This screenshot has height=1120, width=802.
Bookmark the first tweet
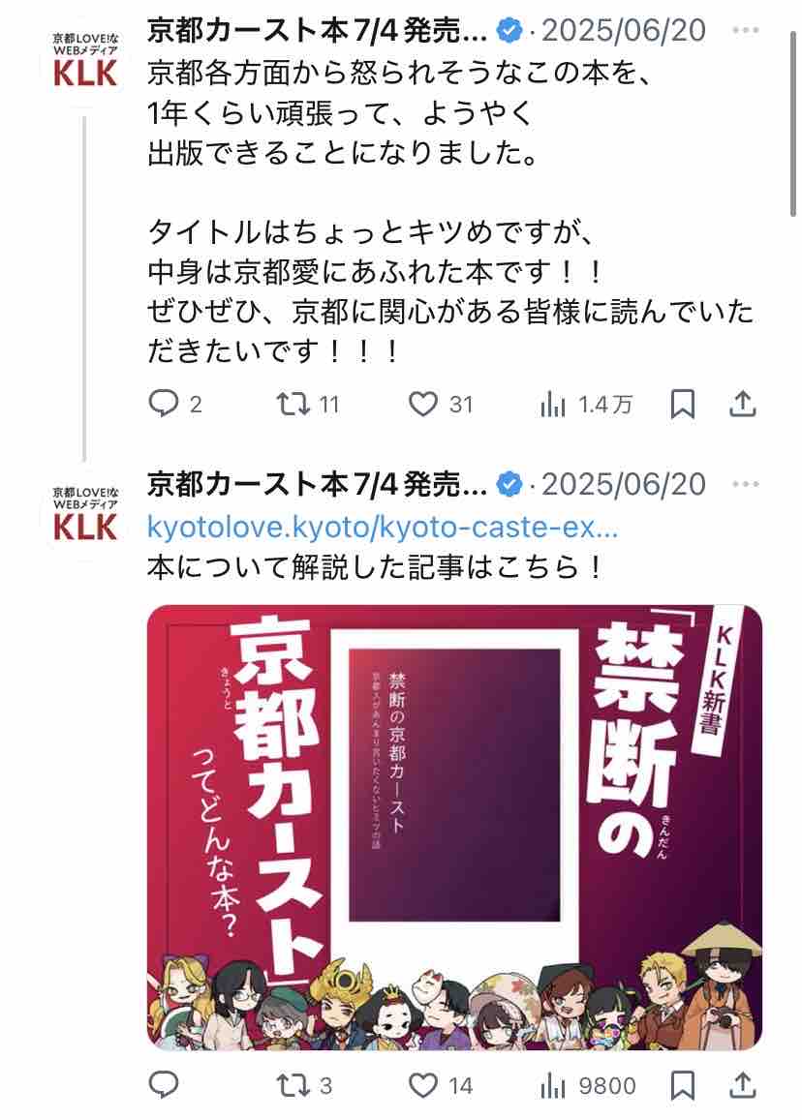683,404
